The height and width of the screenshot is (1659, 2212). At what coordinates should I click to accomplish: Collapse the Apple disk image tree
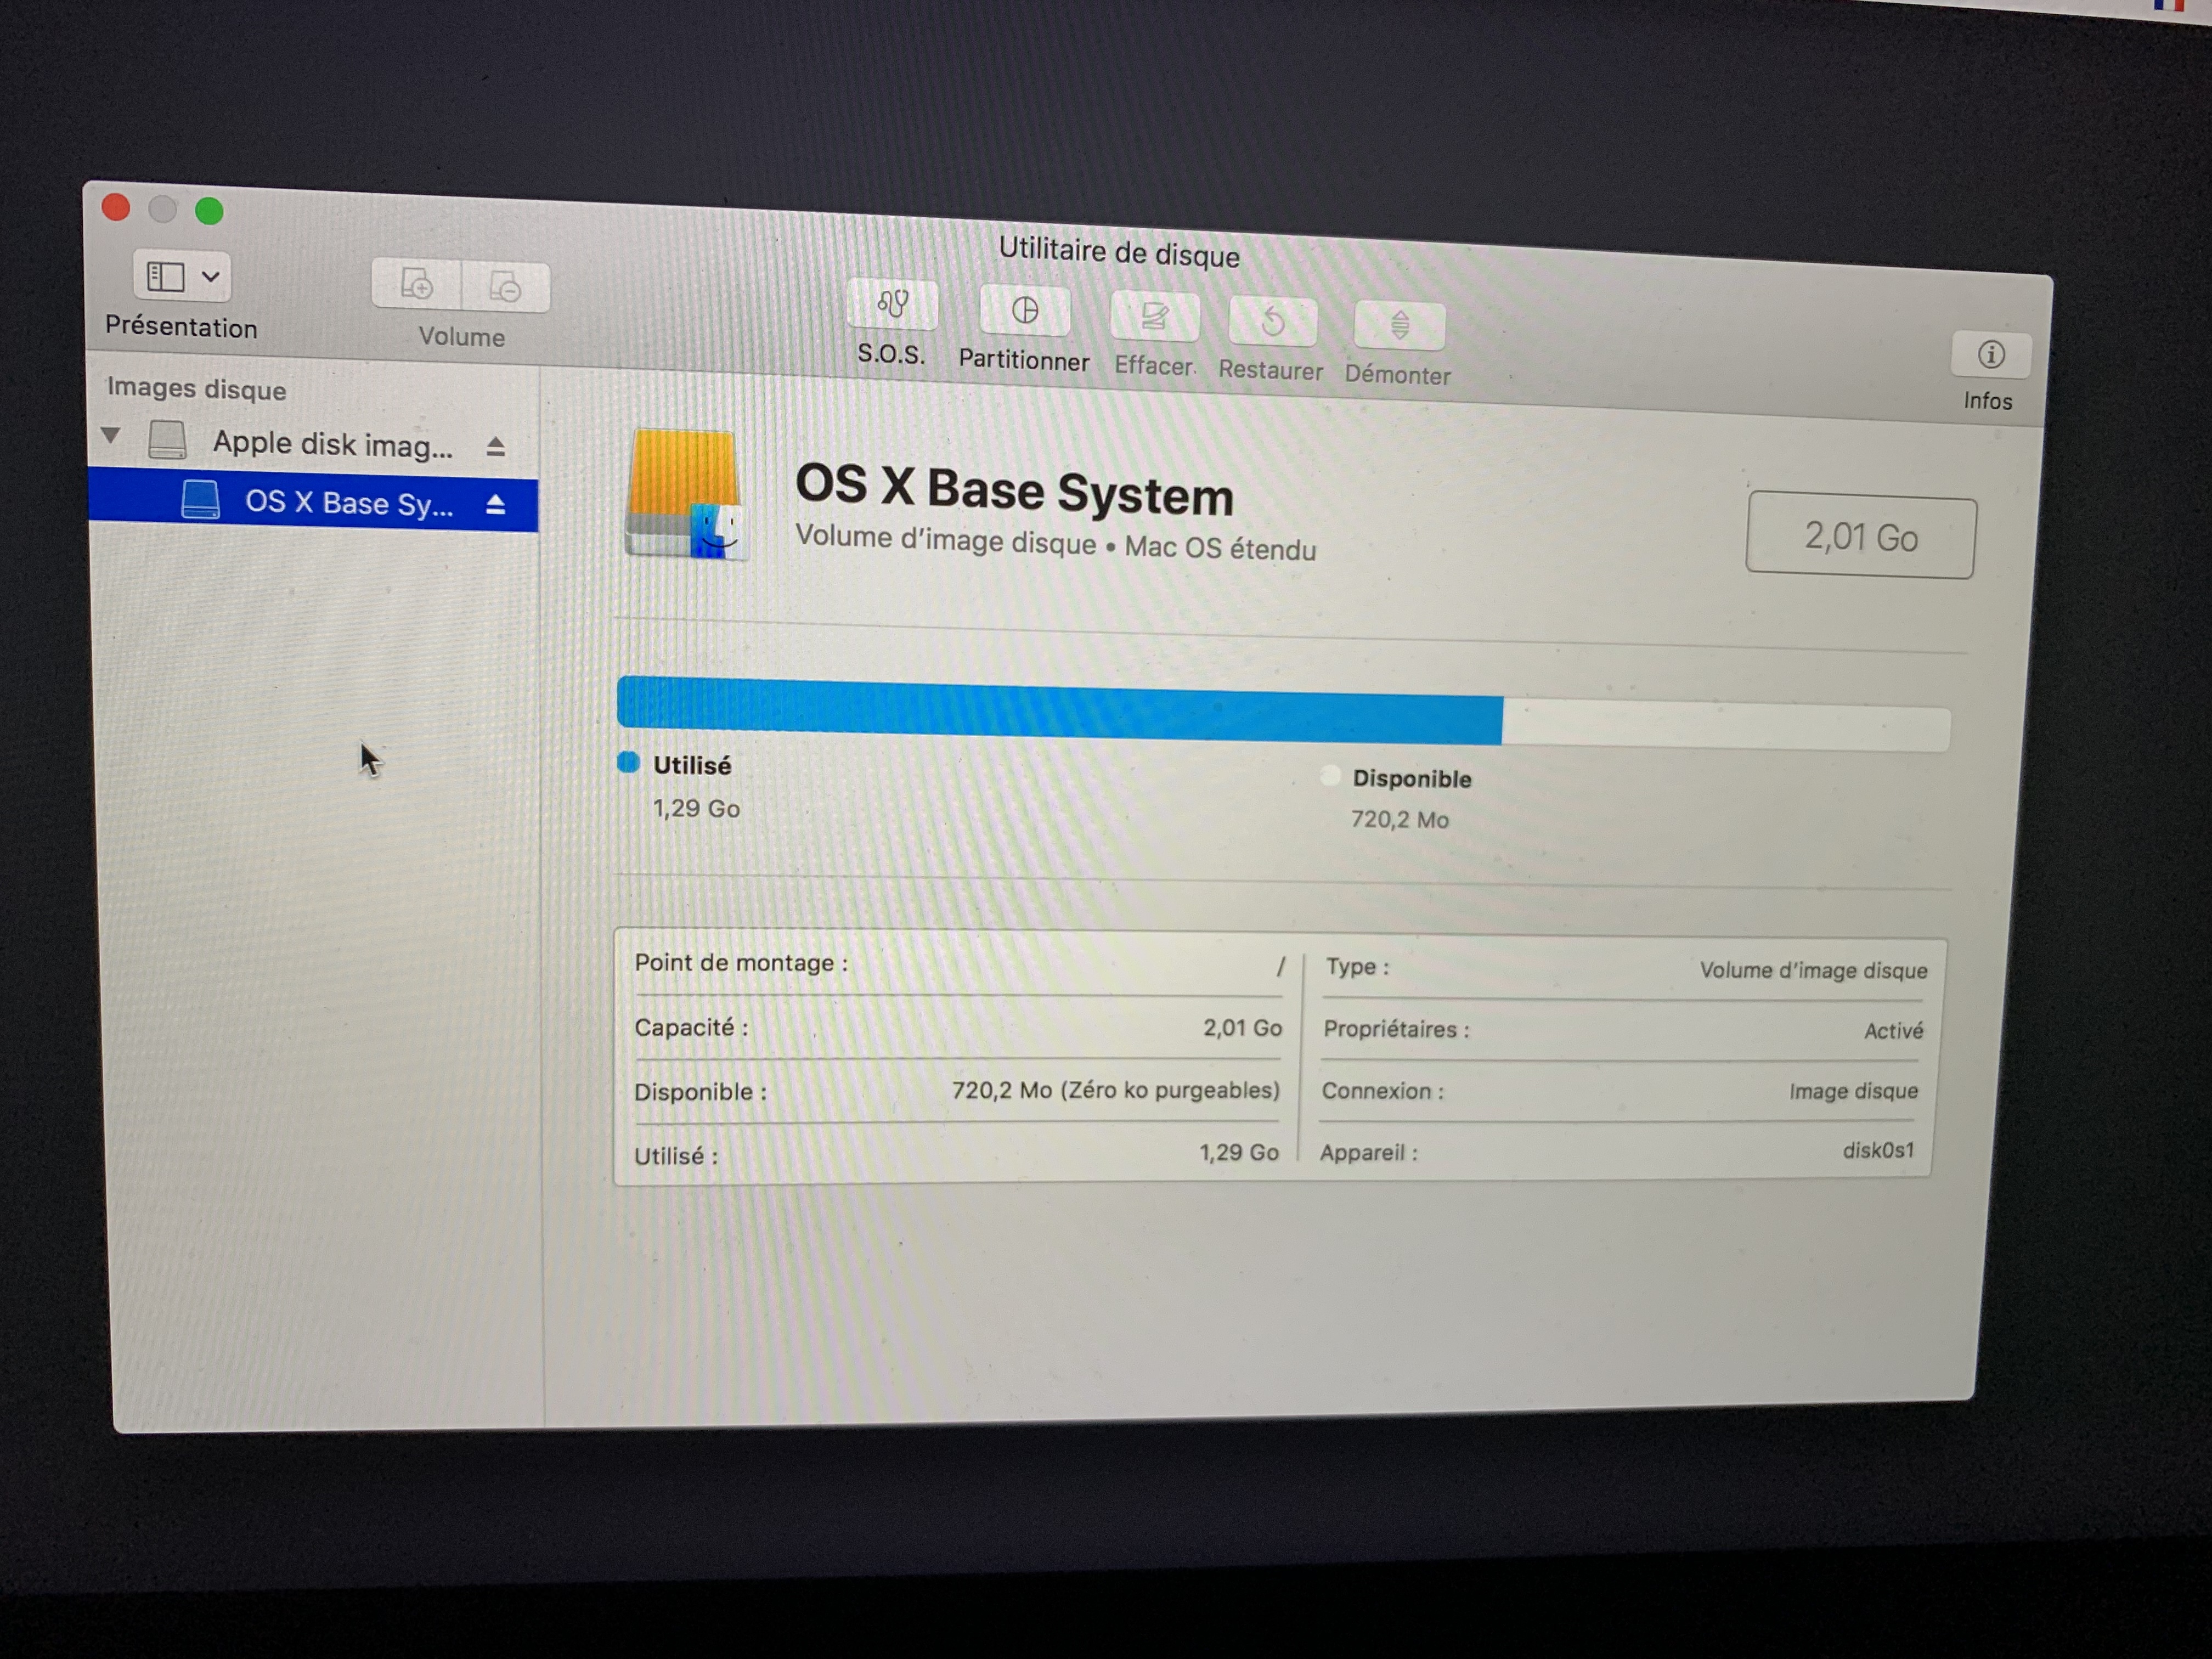pos(111,435)
